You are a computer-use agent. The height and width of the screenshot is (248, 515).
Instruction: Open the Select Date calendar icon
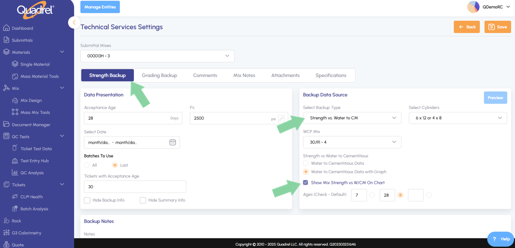(173, 143)
